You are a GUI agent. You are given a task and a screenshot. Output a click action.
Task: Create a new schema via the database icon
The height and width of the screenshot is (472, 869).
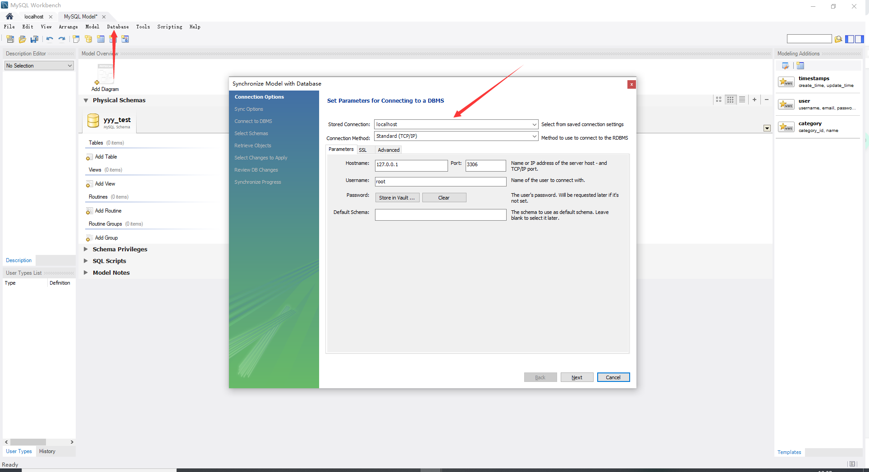point(88,39)
